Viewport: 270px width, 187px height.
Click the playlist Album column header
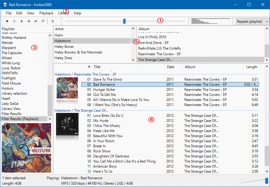[212, 67]
